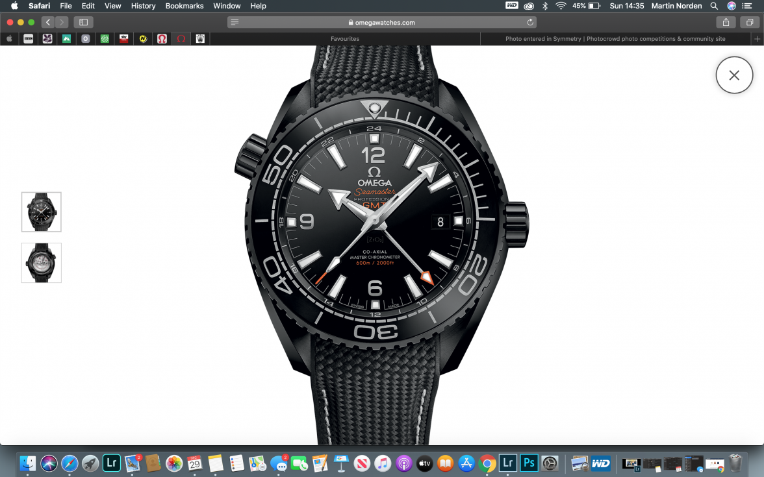Open the BBC pinned tab

(x=29, y=39)
